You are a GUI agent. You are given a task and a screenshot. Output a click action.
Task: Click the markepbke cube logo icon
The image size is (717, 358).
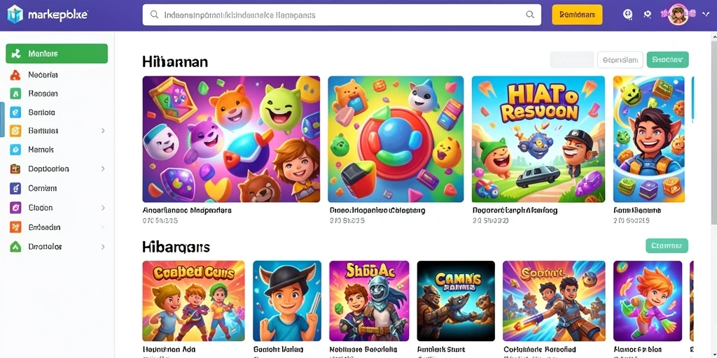point(15,14)
